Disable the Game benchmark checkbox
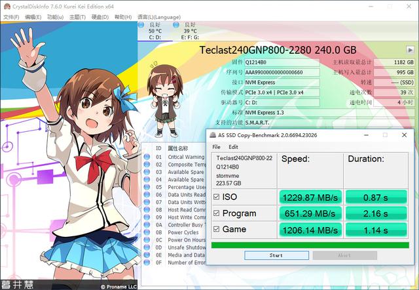The height and width of the screenshot is (290, 419). click(218, 229)
